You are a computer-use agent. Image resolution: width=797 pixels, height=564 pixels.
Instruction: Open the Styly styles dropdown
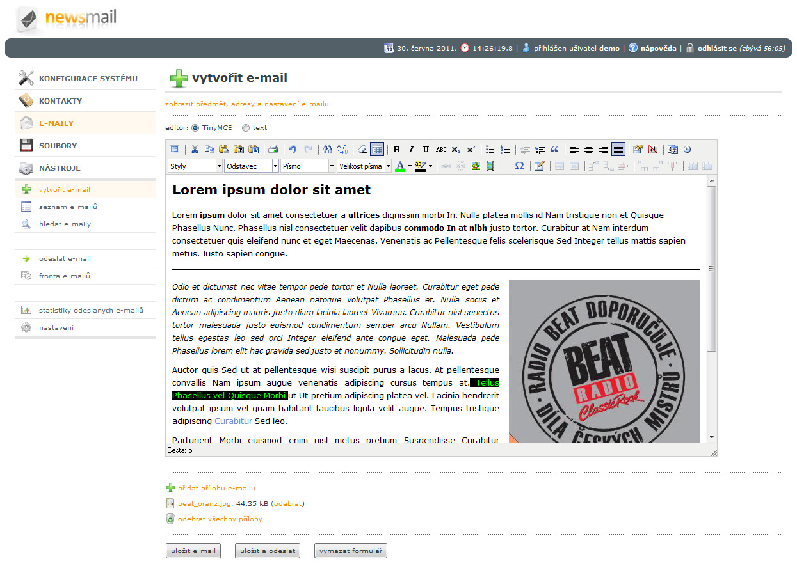click(195, 166)
